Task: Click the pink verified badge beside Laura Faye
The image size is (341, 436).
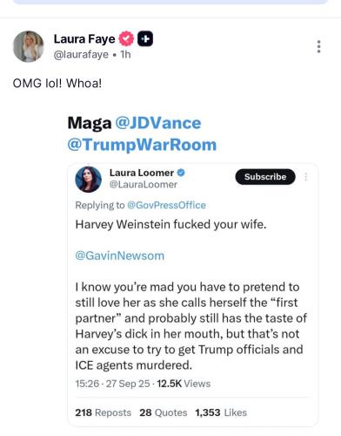Action: tap(125, 38)
